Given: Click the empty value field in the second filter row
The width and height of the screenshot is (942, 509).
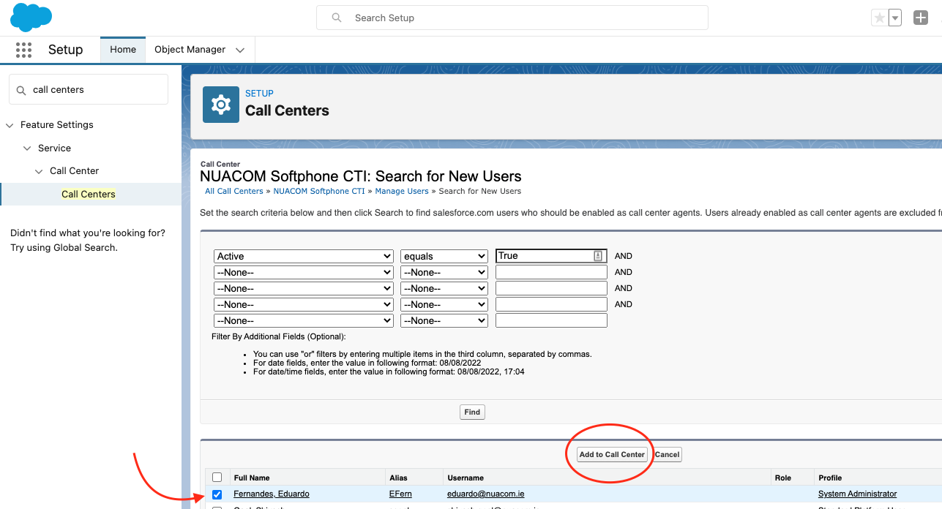Looking at the screenshot, I should (551, 272).
